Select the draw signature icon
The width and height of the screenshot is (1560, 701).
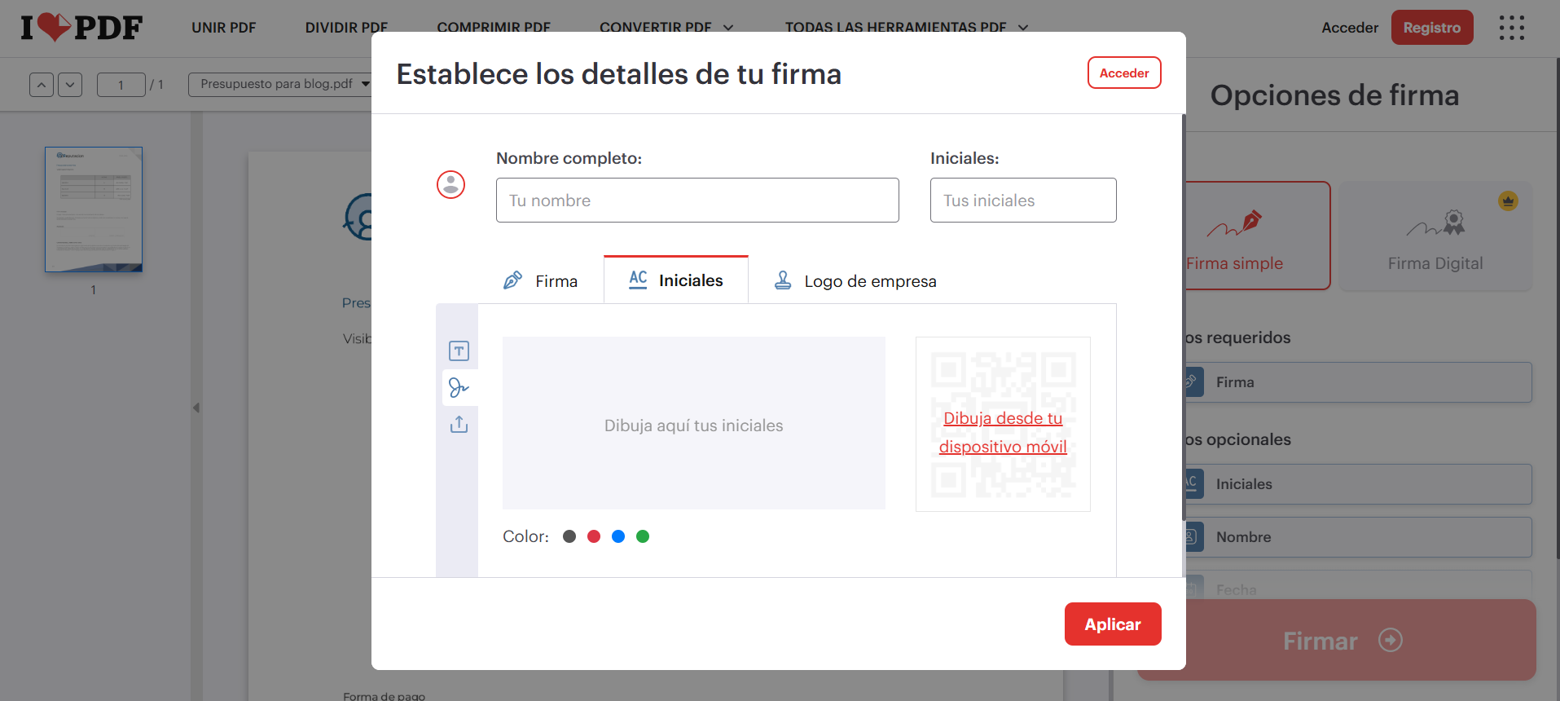(x=459, y=388)
